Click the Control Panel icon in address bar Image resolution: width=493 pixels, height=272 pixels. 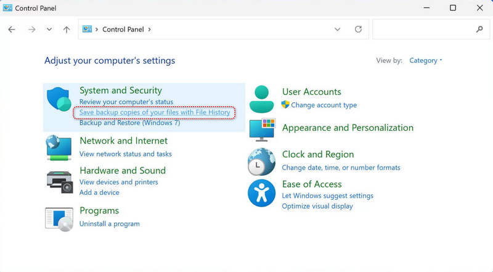click(x=87, y=29)
